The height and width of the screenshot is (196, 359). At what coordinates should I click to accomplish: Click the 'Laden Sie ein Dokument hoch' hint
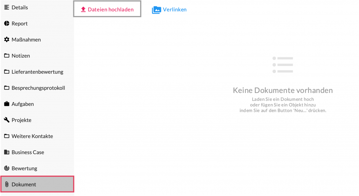(283, 99)
